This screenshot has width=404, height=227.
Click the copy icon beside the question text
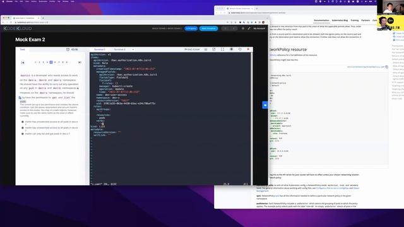(x=20, y=98)
